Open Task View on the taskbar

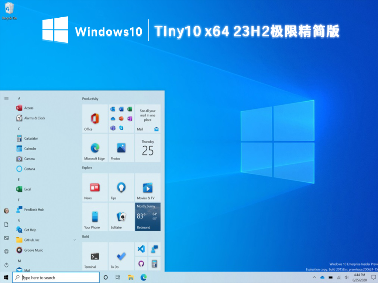[x=117, y=277]
